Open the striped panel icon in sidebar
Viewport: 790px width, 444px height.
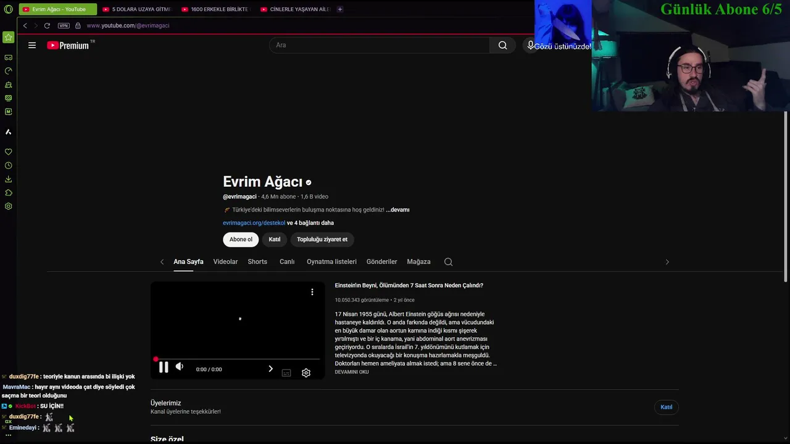(x=9, y=98)
